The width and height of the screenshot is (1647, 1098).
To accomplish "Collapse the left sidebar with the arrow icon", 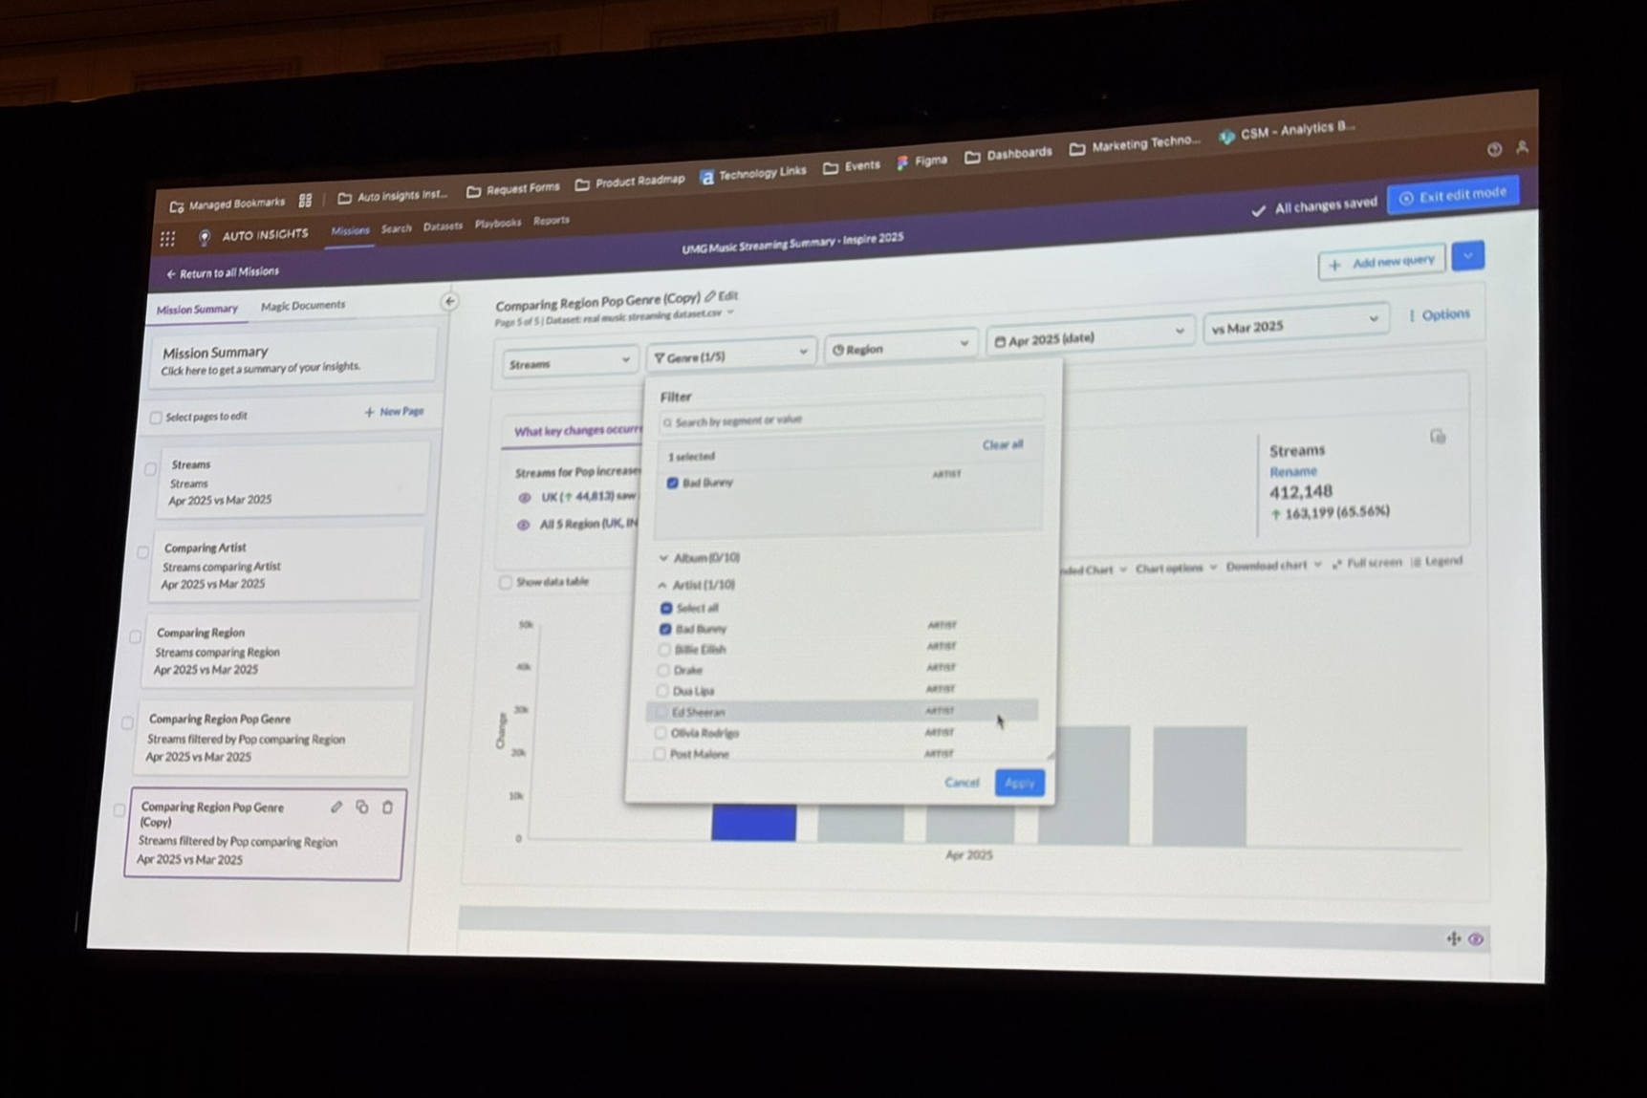I will [449, 302].
